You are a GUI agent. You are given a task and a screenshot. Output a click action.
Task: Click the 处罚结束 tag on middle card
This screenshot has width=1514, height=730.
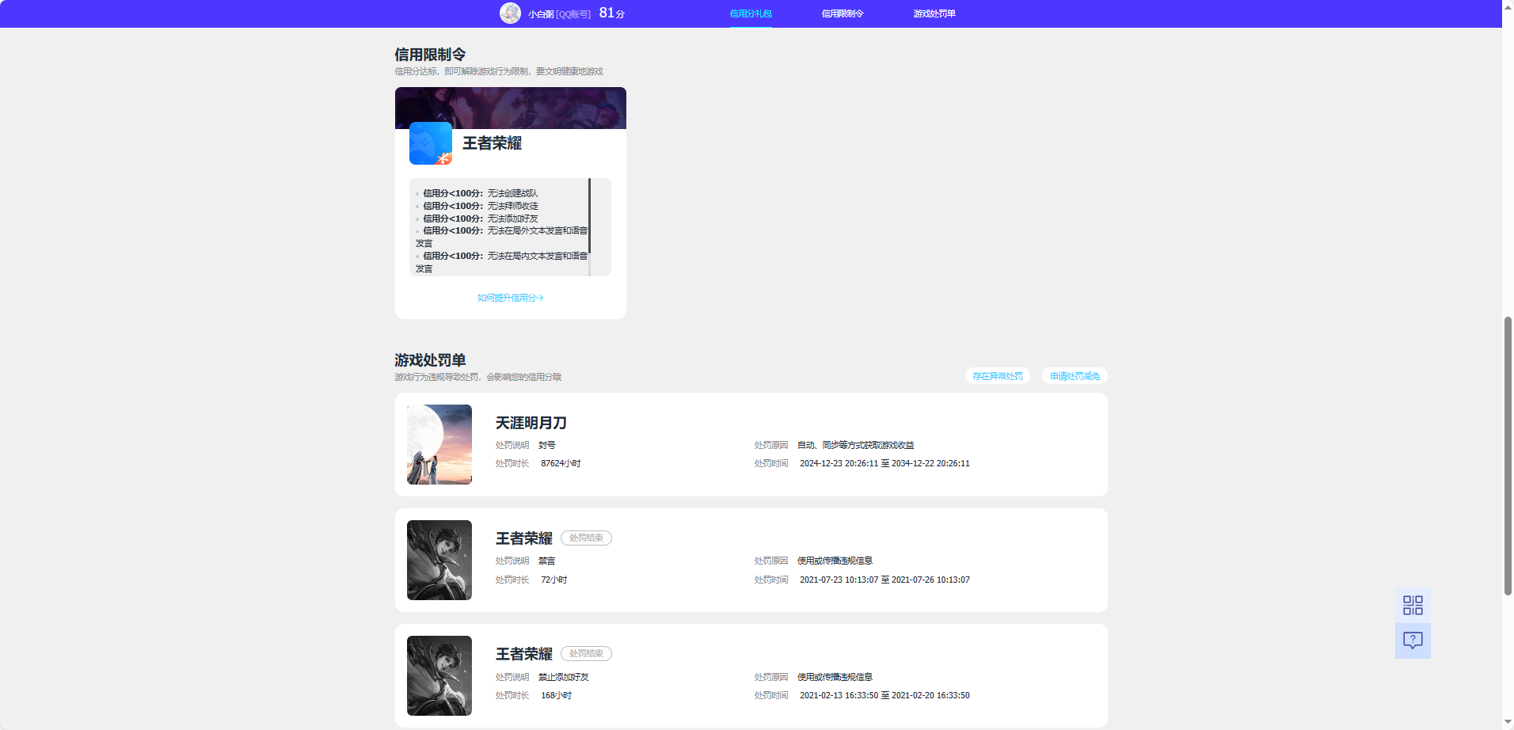tap(586, 538)
